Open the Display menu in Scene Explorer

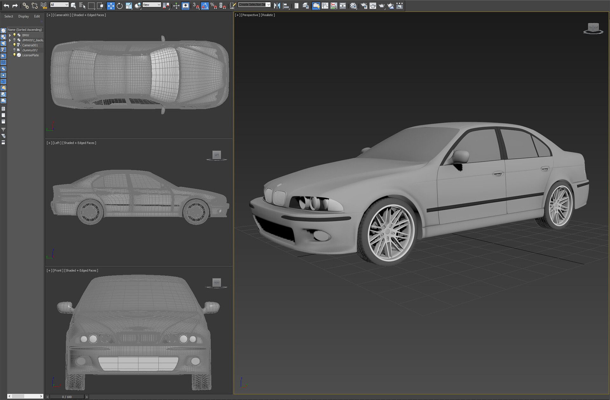pos(24,16)
